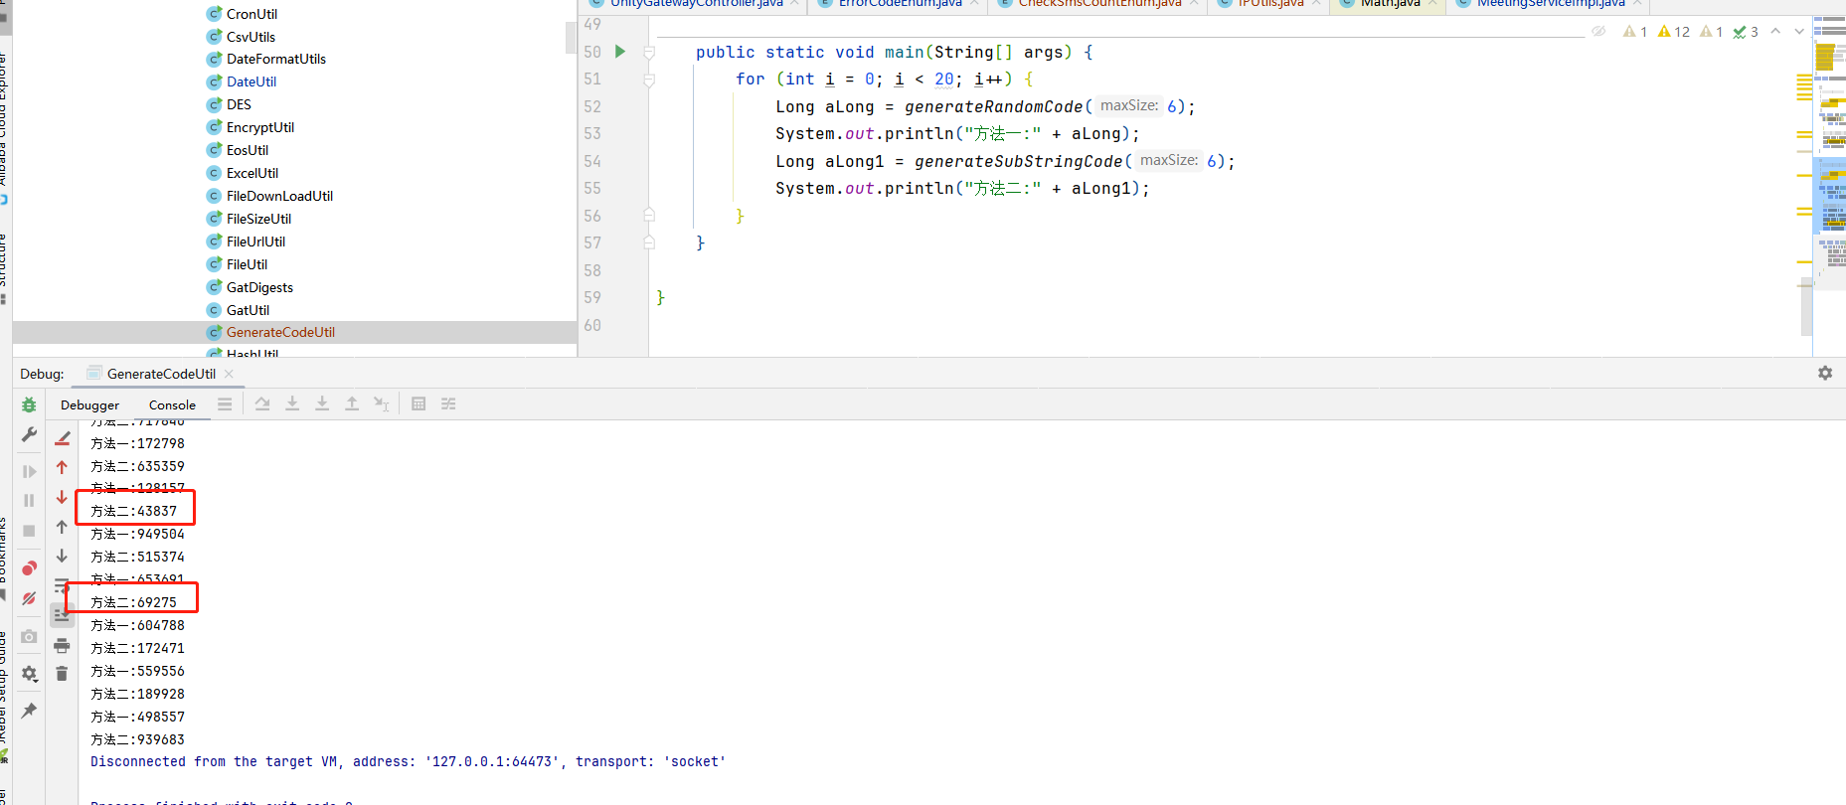
Task: Select DateFormatUtils in project tree
Action: 276,59
